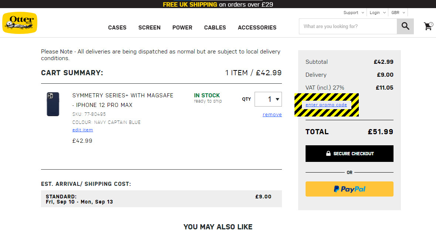Click the SKU: 77-80495 text
The height and width of the screenshot is (236, 436).
click(x=89, y=114)
